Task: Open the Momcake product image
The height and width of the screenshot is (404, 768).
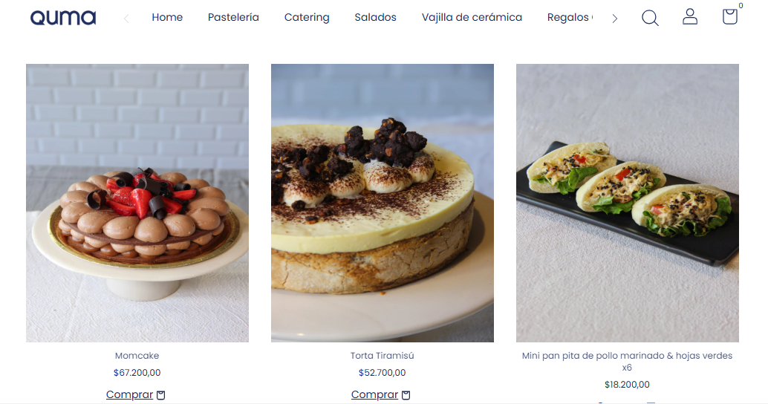Action: pyautogui.click(x=137, y=203)
